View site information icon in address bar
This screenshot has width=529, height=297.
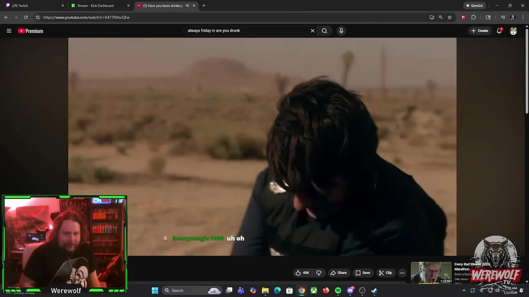coord(38,17)
